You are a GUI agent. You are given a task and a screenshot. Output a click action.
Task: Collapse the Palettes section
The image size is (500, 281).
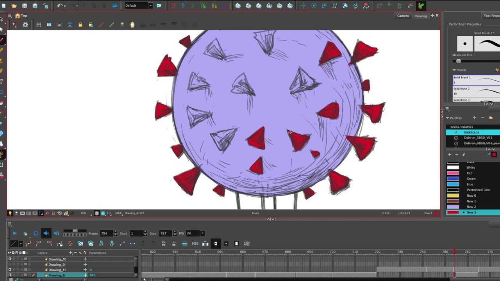[448, 118]
